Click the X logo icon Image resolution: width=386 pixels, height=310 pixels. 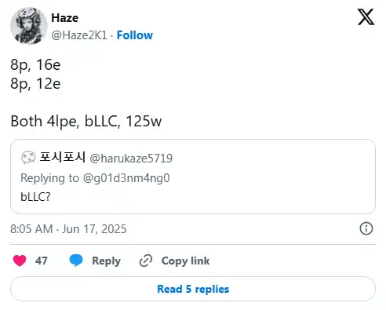tap(366, 16)
